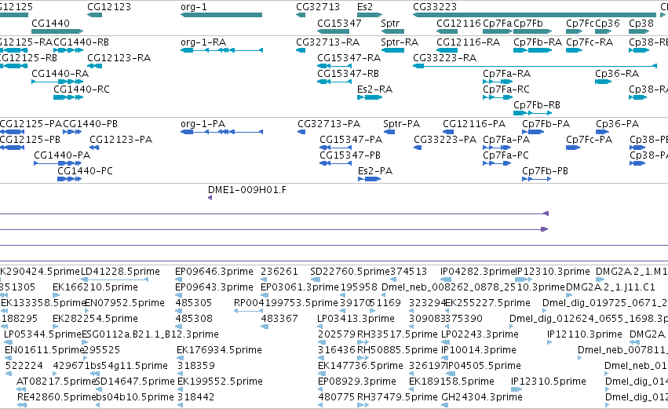The width and height of the screenshot is (668, 409).
Task: Select the Cp38 gene label
Action: 641,23
